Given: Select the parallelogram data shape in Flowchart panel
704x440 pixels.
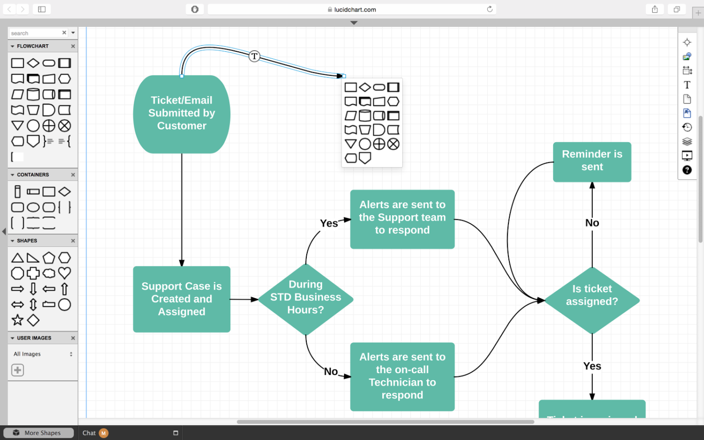Looking at the screenshot, I should tap(18, 94).
